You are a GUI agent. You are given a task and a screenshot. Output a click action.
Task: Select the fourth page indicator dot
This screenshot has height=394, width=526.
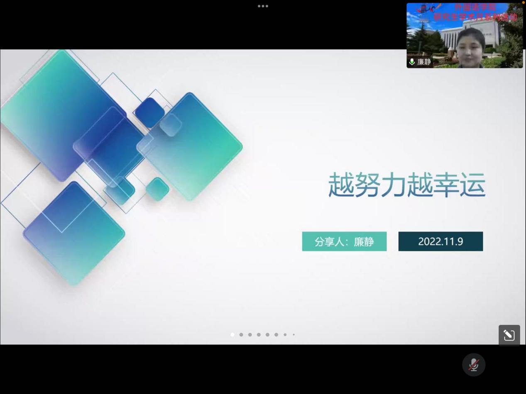tap(259, 335)
